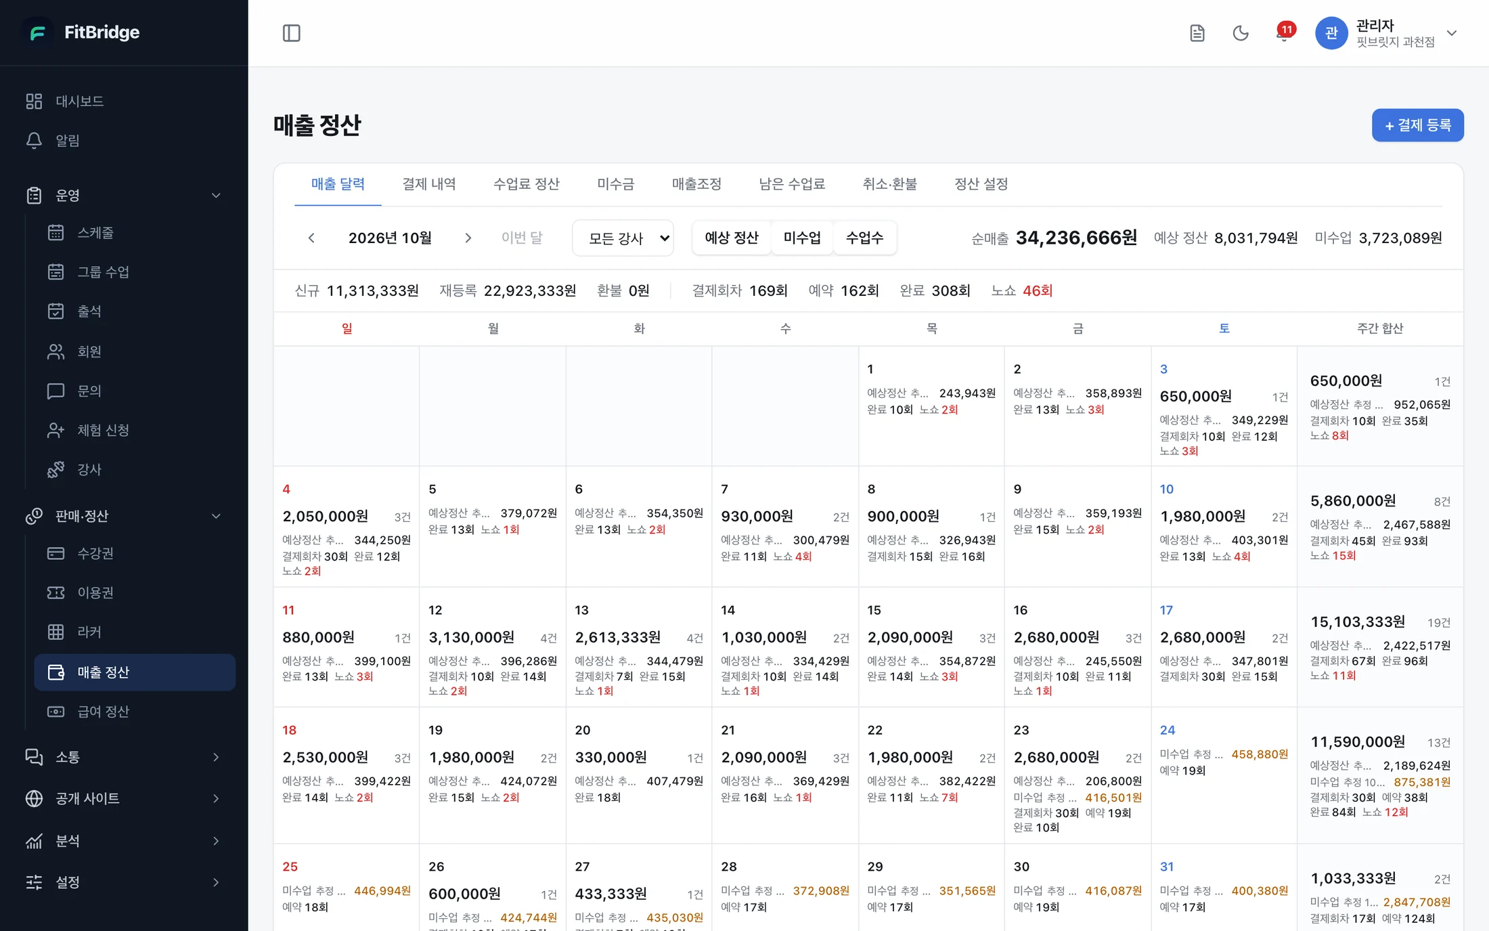Collapse the 운영 section

pos(124,196)
